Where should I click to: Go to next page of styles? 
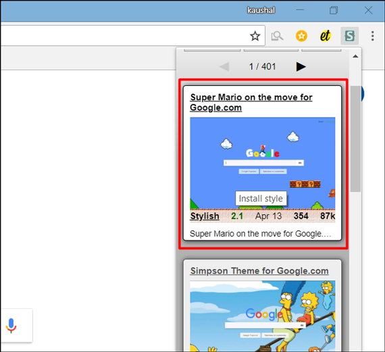(301, 67)
